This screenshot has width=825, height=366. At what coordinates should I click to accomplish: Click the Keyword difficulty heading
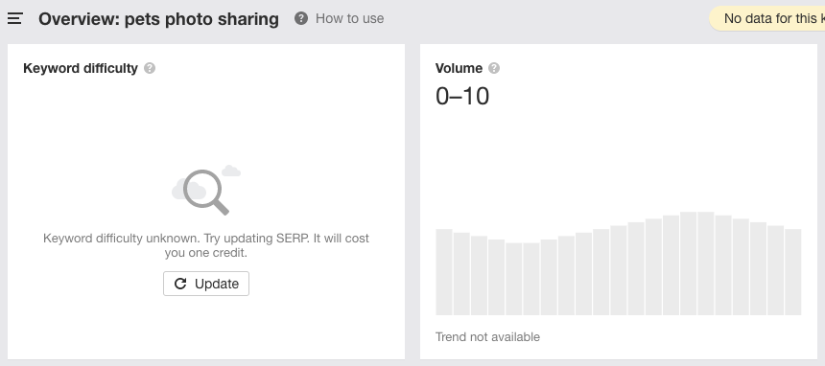click(81, 68)
